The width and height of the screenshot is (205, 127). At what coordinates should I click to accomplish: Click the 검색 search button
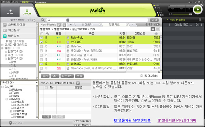pos(154,20)
